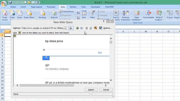Open web query Options
Screen dimensions: 180x101
click(x=107, y=28)
